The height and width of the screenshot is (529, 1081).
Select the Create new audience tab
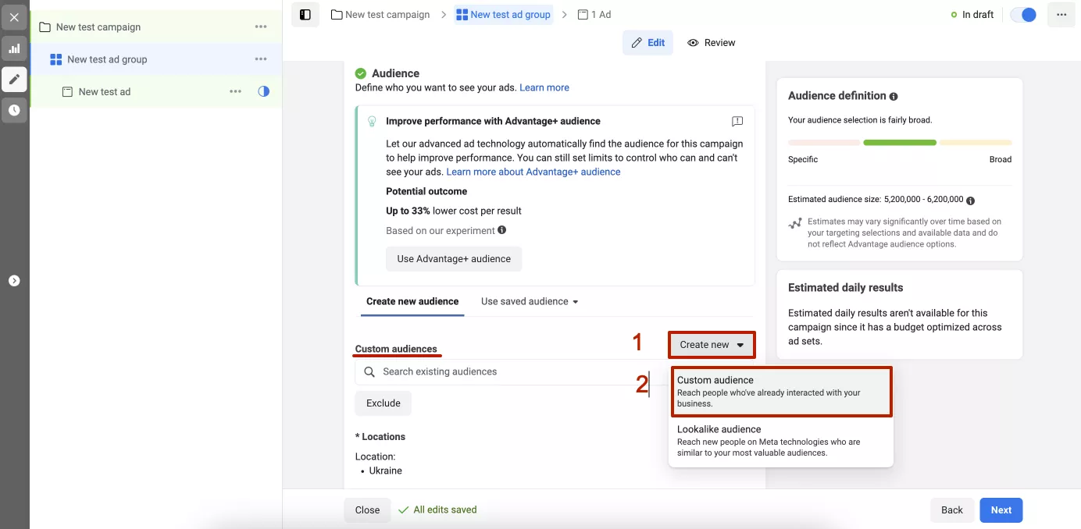(x=412, y=301)
